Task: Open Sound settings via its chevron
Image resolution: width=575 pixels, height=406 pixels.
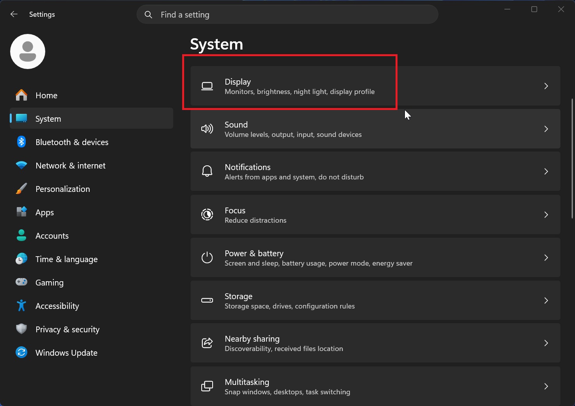Action: tap(546, 129)
